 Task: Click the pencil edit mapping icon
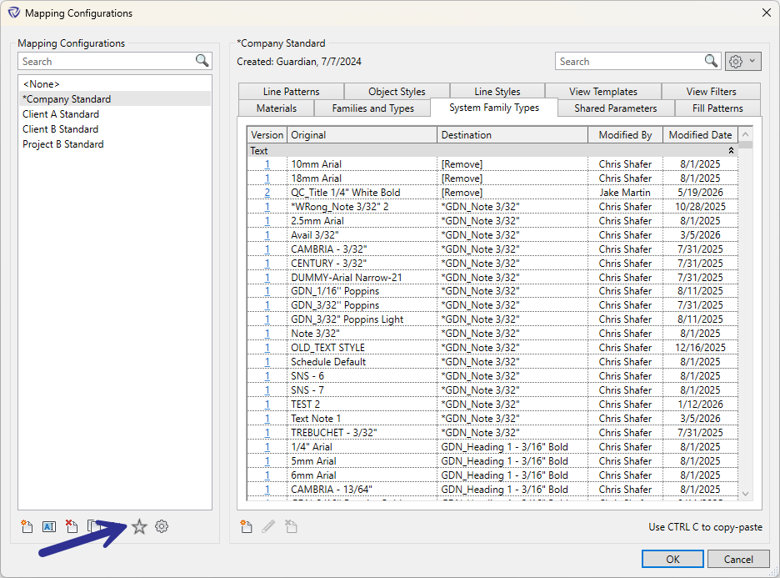click(x=268, y=526)
